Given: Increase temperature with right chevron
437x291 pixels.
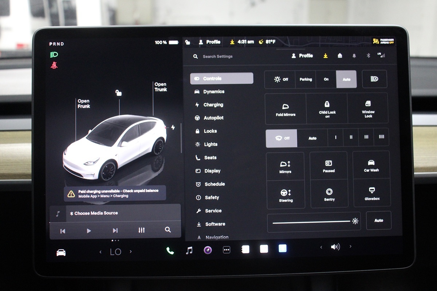Looking at the screenshot, I should [x=131, y=252].
